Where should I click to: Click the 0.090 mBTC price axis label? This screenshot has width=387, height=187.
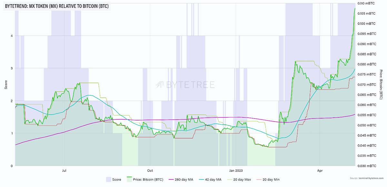point(366,44)
